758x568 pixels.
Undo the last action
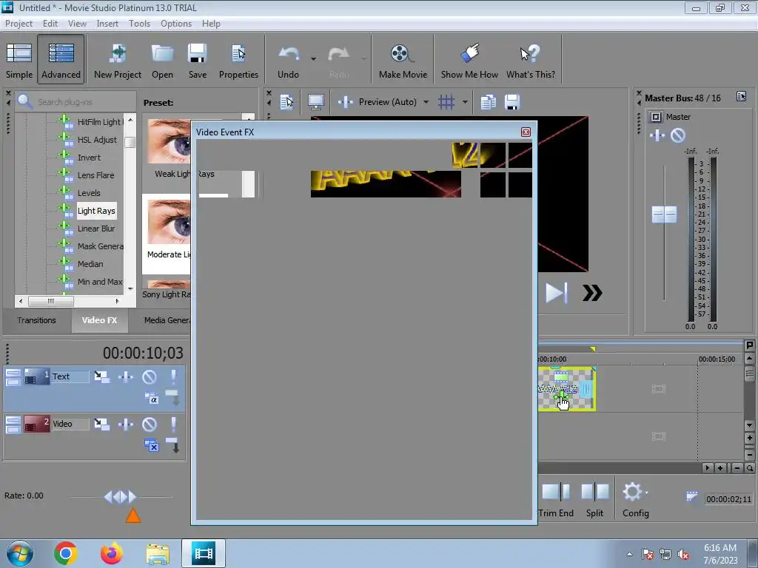click(x=288, y=60)
